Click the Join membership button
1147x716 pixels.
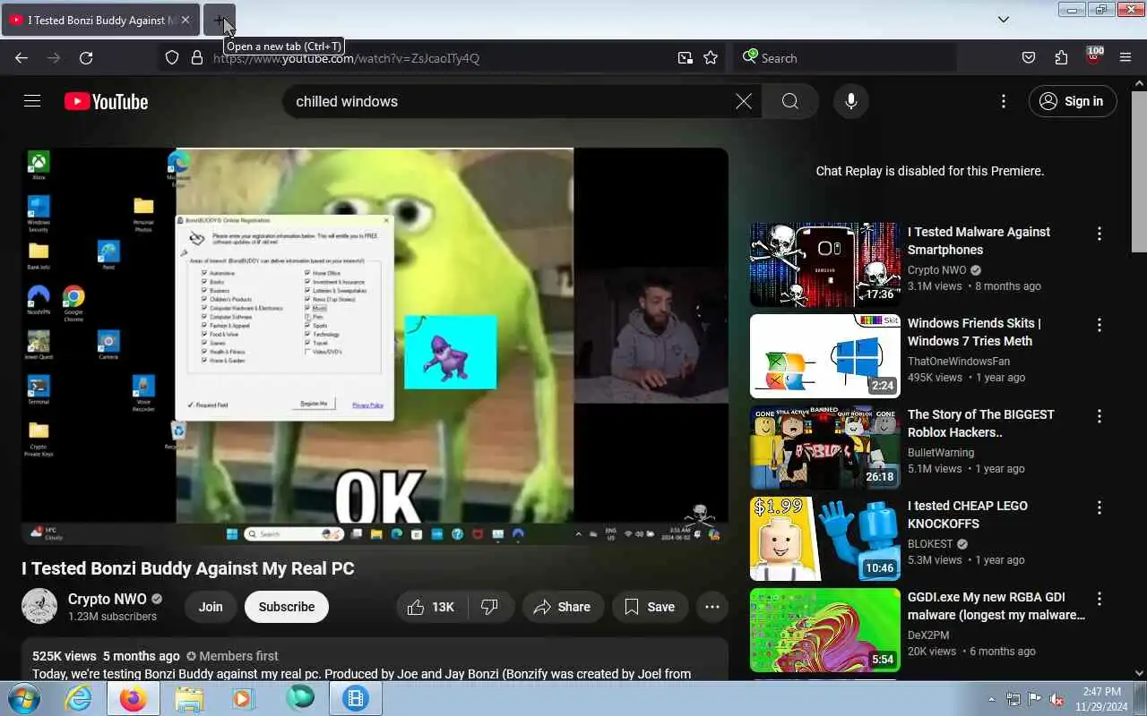(211, 607)
